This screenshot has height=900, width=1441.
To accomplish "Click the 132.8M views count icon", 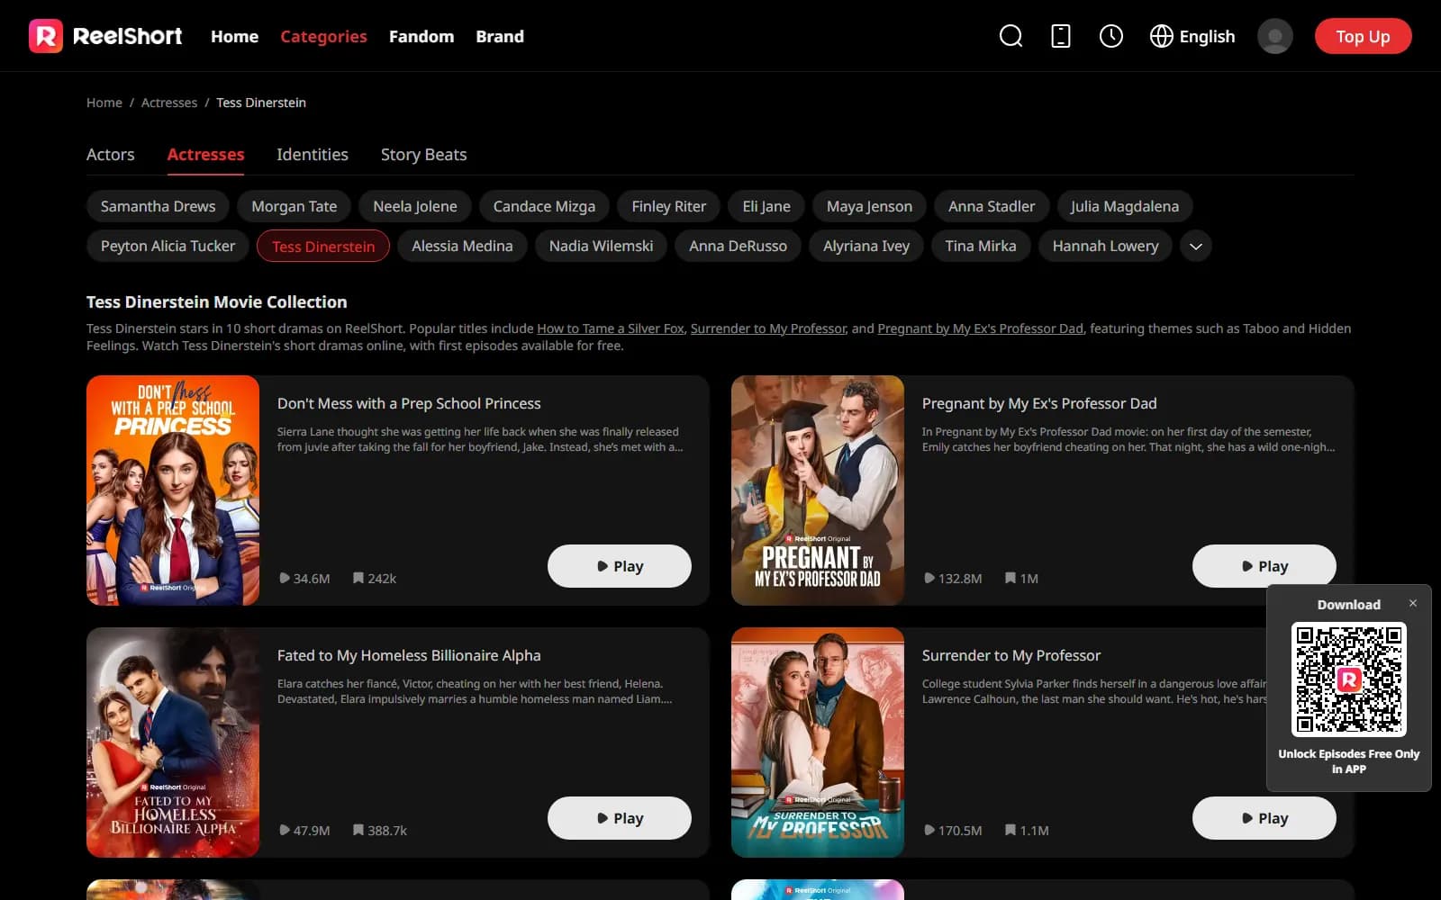I will [x=929, y=578].
